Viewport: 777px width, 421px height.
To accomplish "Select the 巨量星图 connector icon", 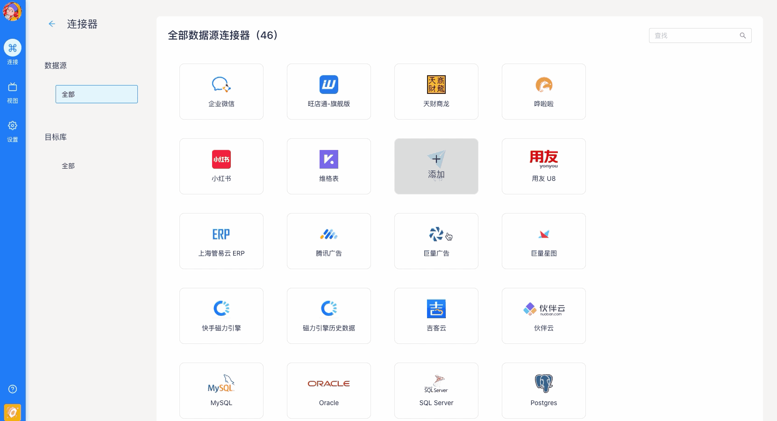I will pyautogui.click(x=544, y=234).
